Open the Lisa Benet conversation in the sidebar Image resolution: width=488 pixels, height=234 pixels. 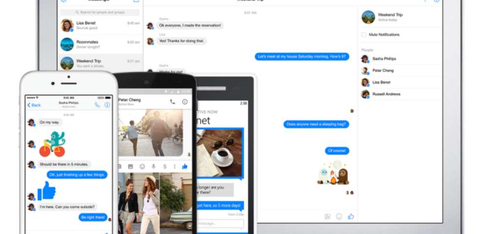tap(100, 25)
